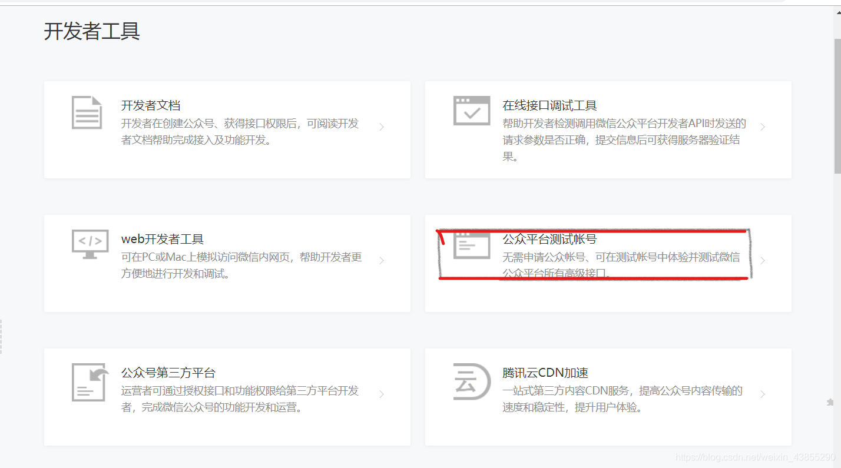841x468 pixels.
Task: Open the 开发者文档 card
Action: coord(227,128)
